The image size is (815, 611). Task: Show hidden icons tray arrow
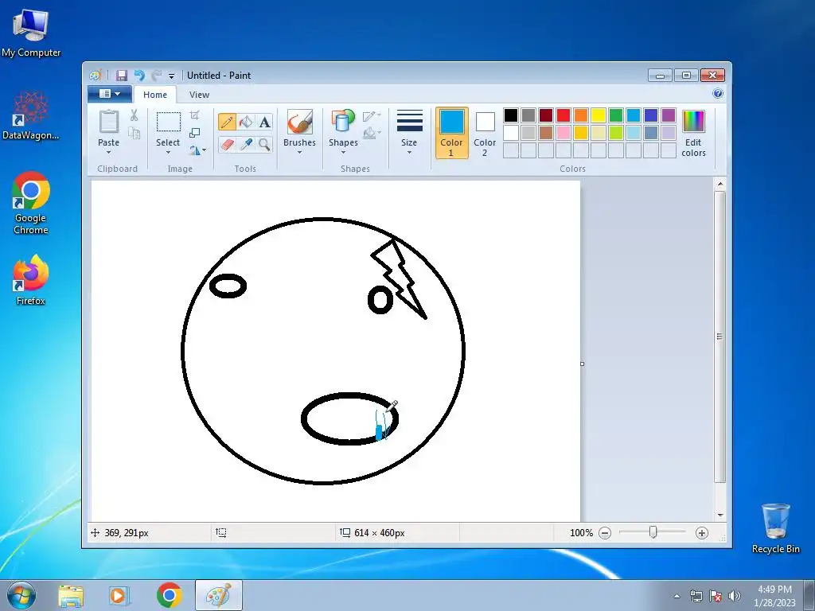point(677,596)
